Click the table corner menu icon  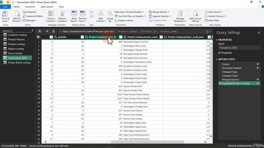[38, 37]
